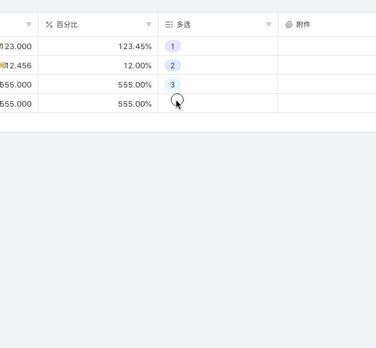Open the 多选 column dropdown arrow
This screenshot has width=376, height=348.
(x=269, y=25)
